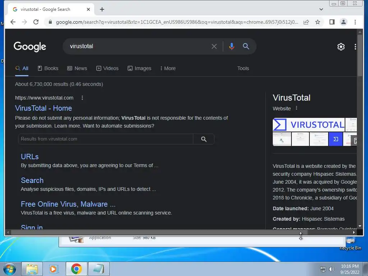Click the browser forward arrow
Image resolution: width=368 pixels, height=276 pixels.
click(x=24, y=22)
